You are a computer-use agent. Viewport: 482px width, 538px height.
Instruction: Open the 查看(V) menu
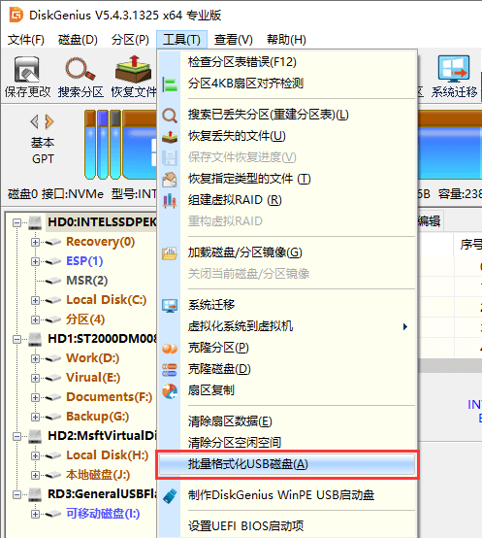(234, 40)
